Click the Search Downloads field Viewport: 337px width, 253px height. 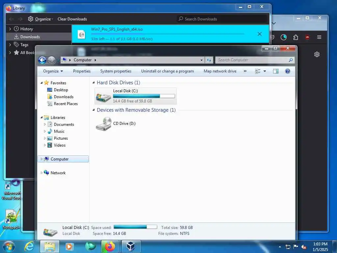point(222,19)
